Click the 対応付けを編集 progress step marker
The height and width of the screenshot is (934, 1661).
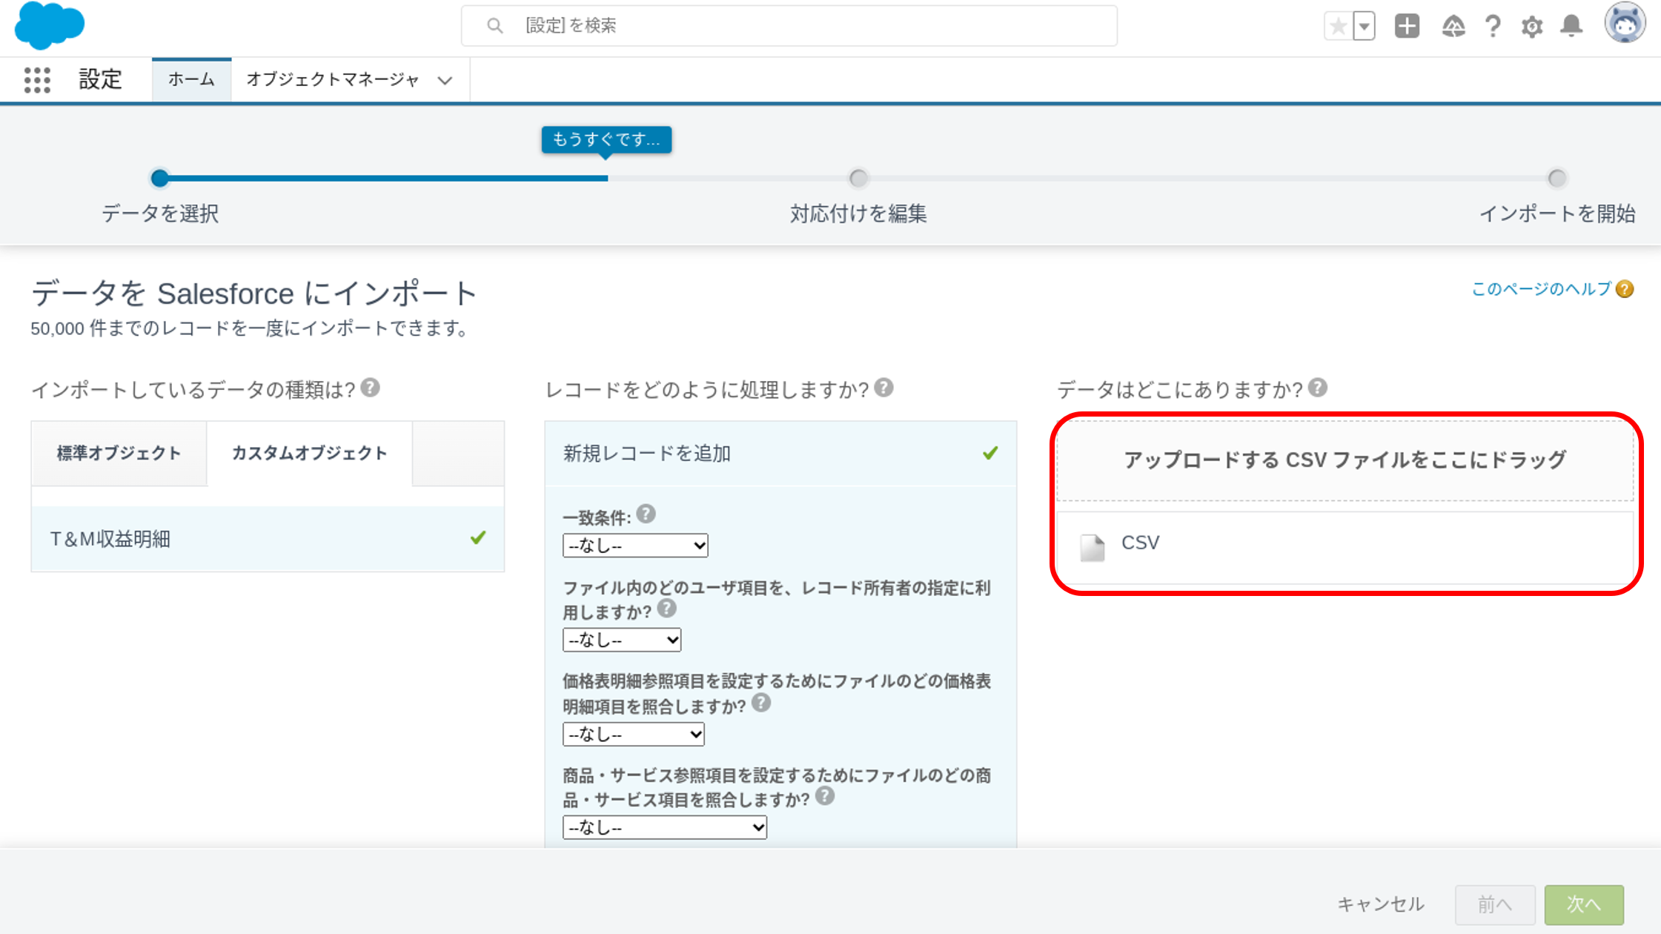point(858,178)
